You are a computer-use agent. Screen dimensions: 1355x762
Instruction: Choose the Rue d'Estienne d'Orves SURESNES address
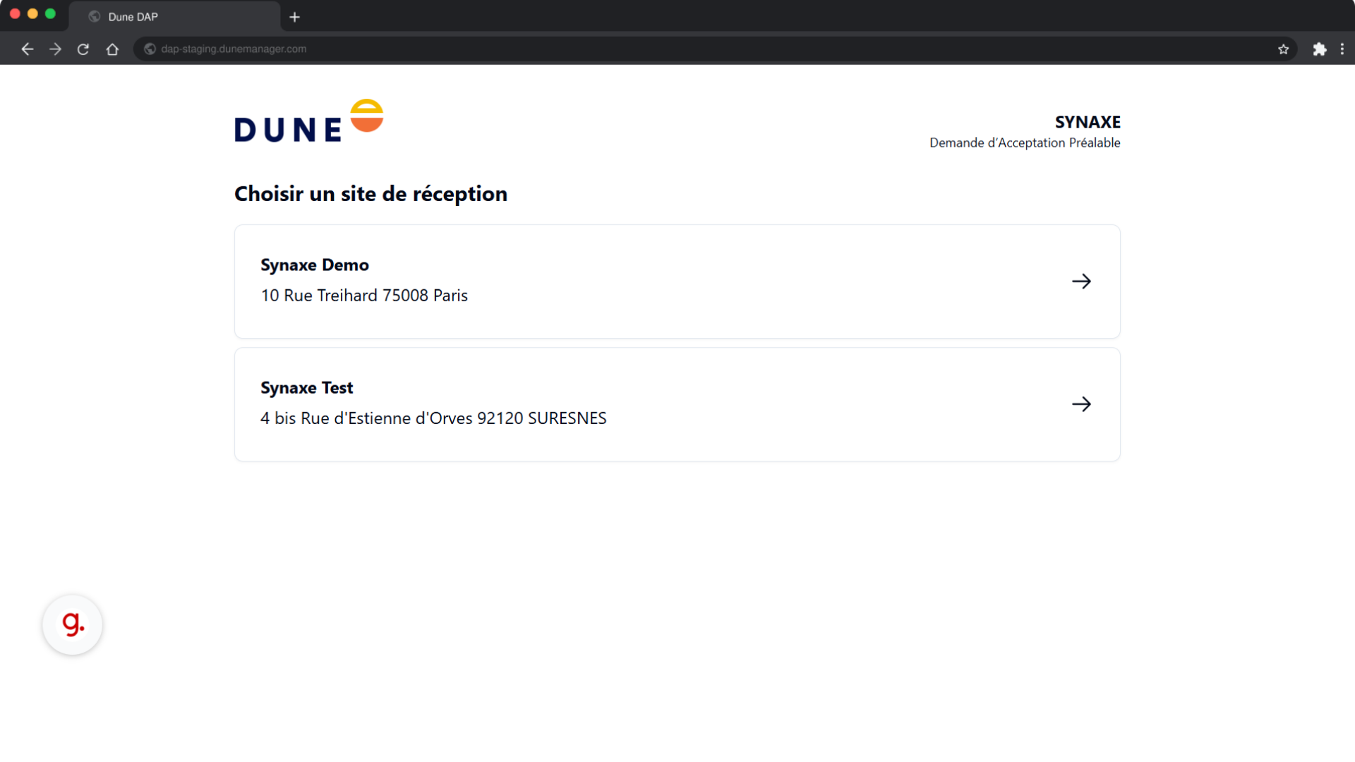coord(433,418)
